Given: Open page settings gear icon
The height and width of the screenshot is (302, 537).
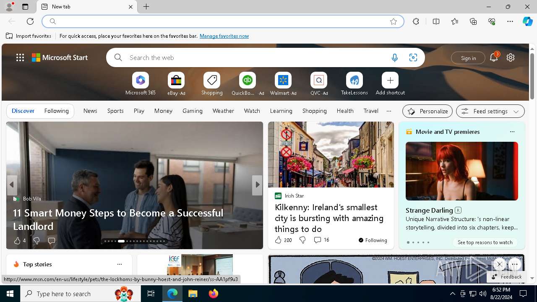Looking at the screenshot, I should 511,57.
